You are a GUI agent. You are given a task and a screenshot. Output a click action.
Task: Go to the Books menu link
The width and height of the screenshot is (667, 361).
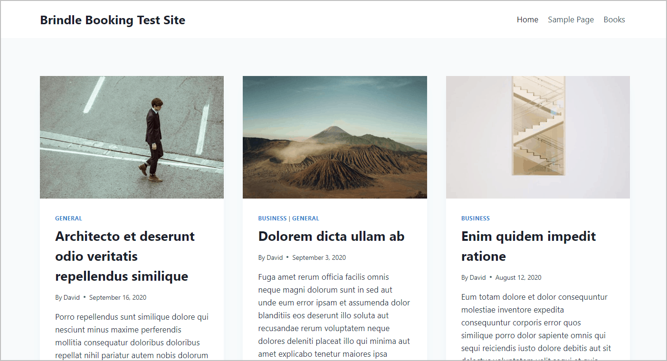614,19
